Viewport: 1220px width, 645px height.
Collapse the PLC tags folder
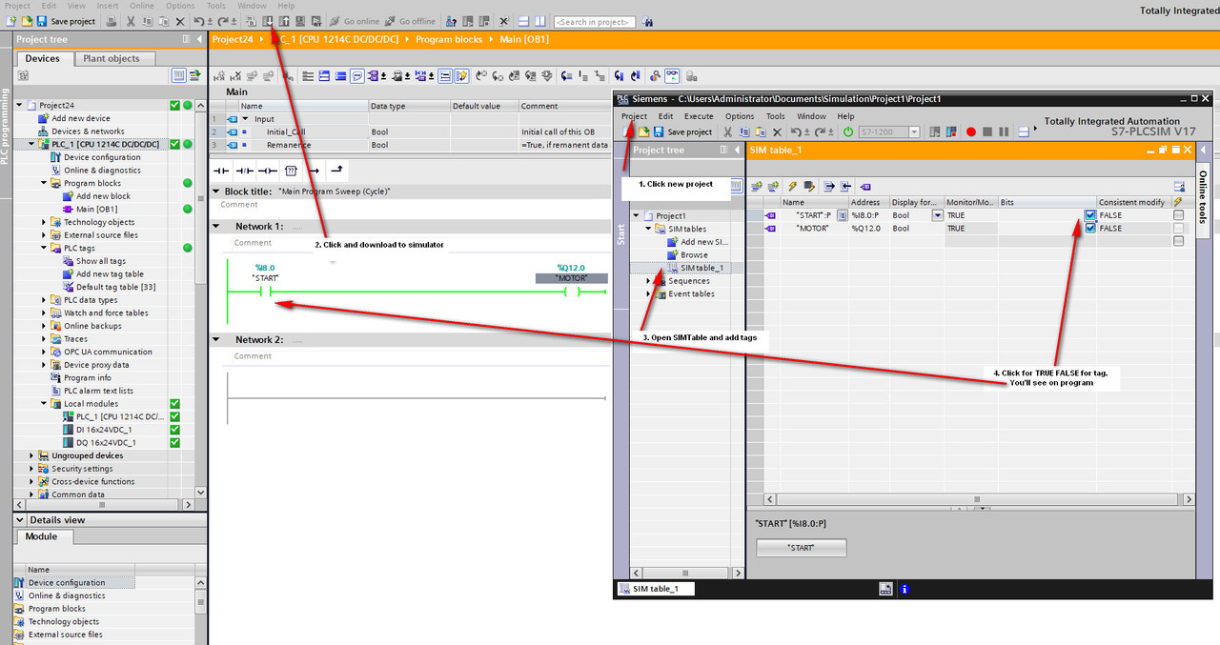[x=44, y=248]
